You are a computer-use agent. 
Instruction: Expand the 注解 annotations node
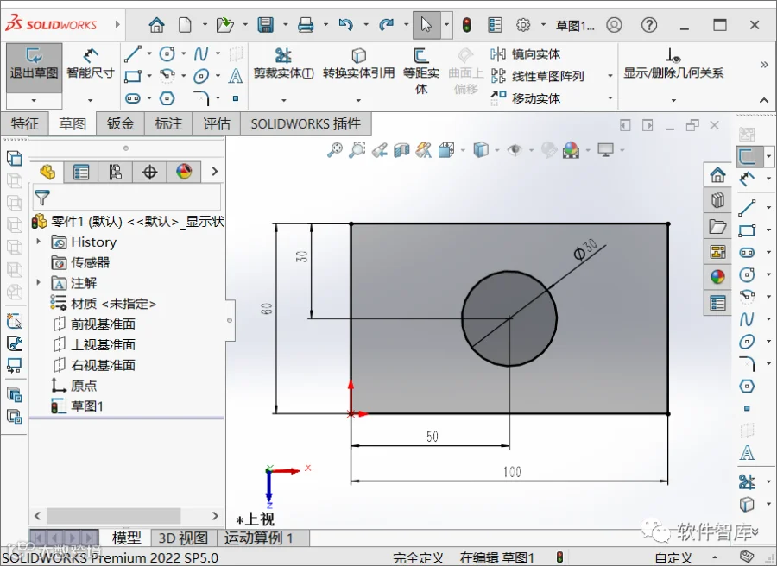(x=39, y=283)
